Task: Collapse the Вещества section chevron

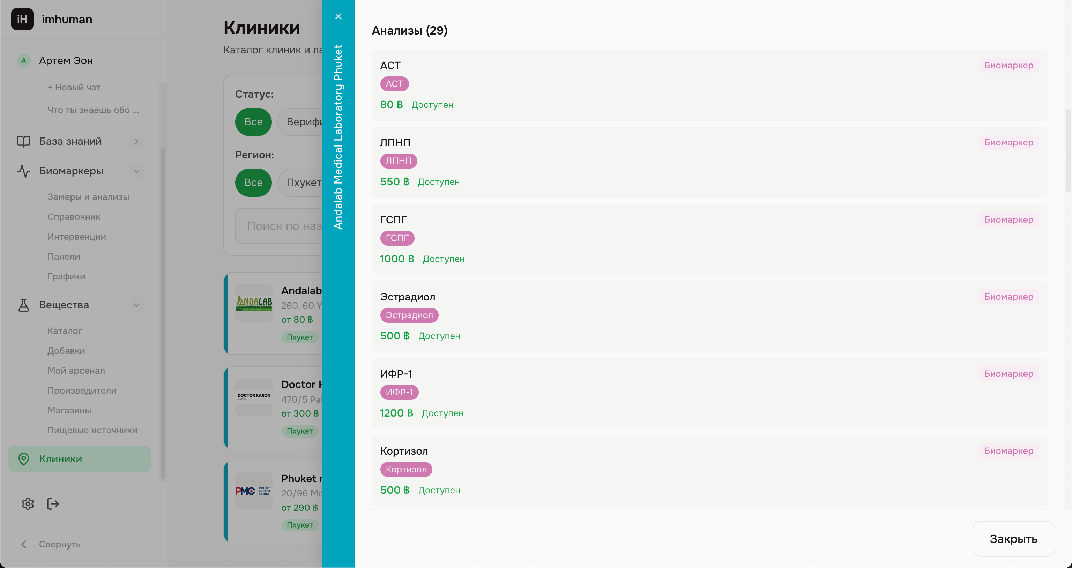Action: [136, 305]
